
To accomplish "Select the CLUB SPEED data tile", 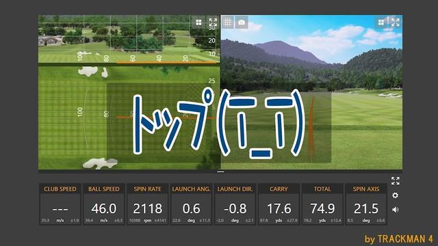I will 60,204.
